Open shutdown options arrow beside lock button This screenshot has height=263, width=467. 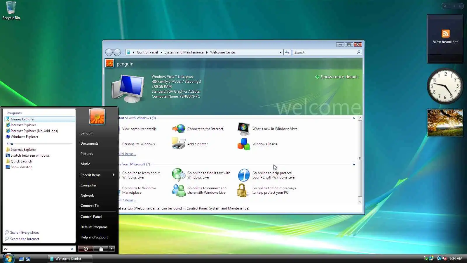point(111,249)
